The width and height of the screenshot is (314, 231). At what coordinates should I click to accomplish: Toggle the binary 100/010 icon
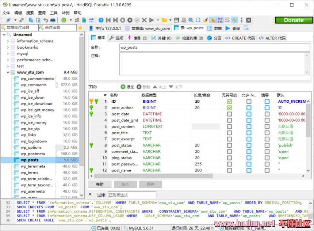click(x=220, y=20)
